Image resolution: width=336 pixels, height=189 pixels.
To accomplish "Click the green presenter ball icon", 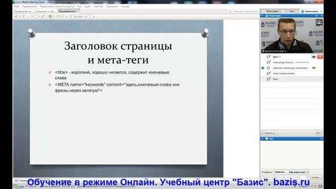I will point(263,68).
